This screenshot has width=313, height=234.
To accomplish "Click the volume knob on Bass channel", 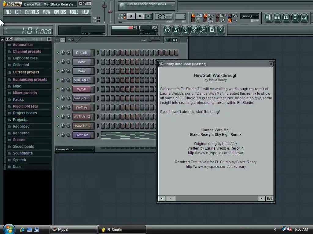I will click(x=68, y=62).
